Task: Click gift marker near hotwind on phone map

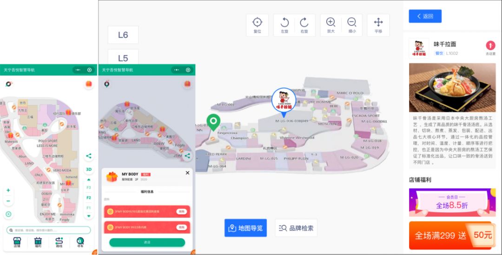Action: (x=68, y=183)
